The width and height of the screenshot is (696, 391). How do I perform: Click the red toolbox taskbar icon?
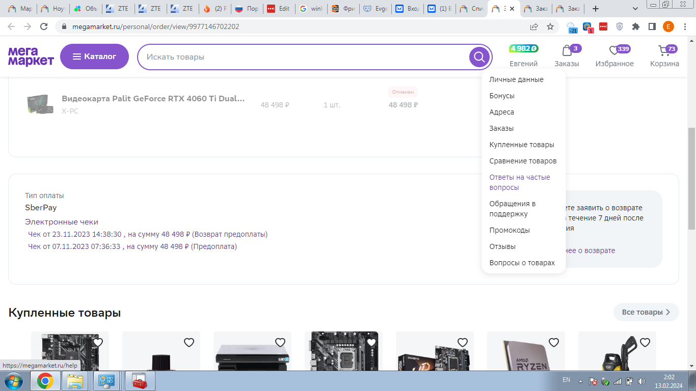click(139, 381)
